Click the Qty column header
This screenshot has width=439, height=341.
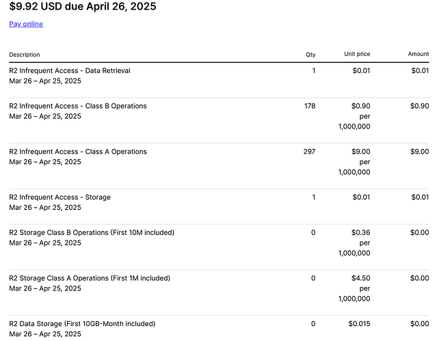tap(310, 55)
